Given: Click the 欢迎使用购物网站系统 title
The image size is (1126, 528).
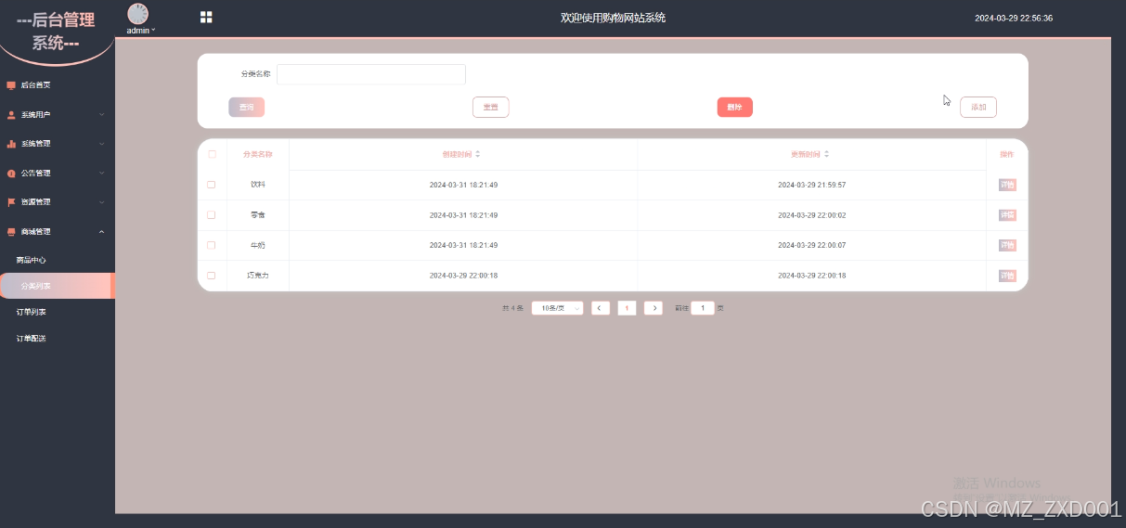Looking at the screenshot, I should click(x=613, y=18).
